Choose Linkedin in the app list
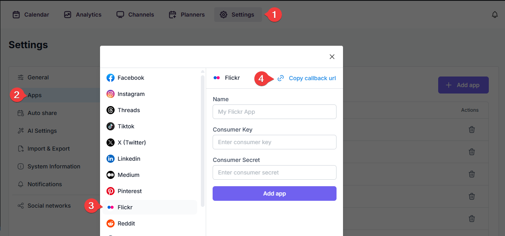505x236 pixels. (x=128, y=159)
